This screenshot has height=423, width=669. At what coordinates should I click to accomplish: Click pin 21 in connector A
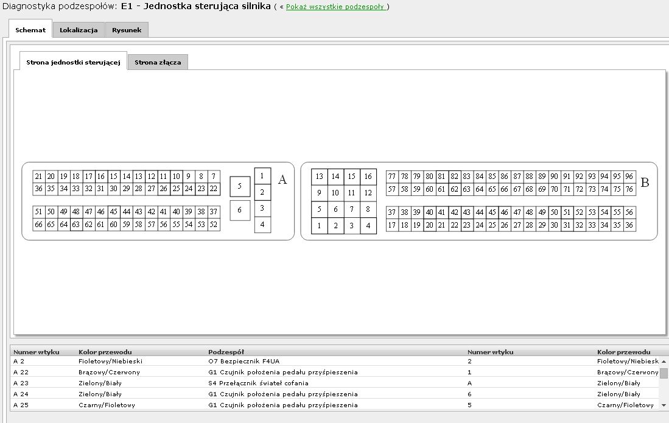pos(38,177)
